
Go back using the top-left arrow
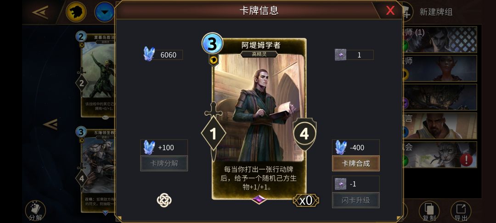coord(40,12)
